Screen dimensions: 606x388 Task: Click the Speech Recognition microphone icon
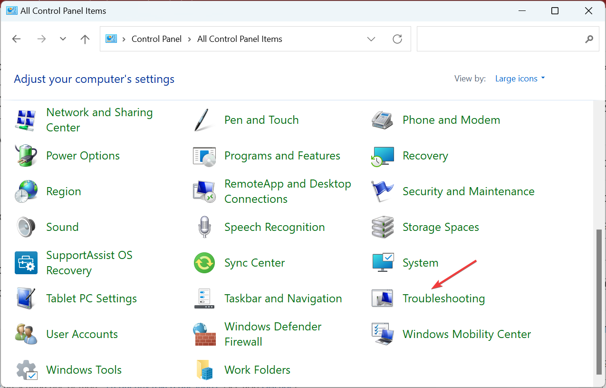pyautogui.click(x=204, y=227)
